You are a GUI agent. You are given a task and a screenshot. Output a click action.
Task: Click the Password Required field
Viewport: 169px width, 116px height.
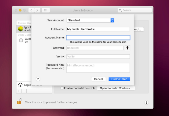[95, 48]
